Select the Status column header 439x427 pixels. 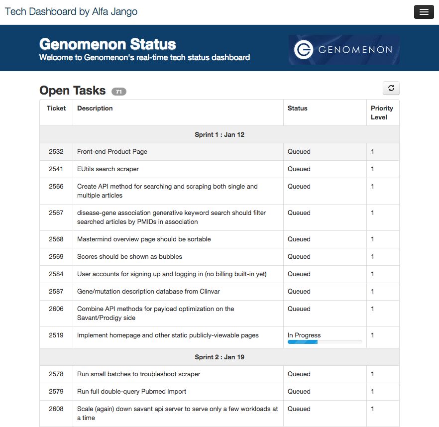pyautogui.click(x=297, y=108)
